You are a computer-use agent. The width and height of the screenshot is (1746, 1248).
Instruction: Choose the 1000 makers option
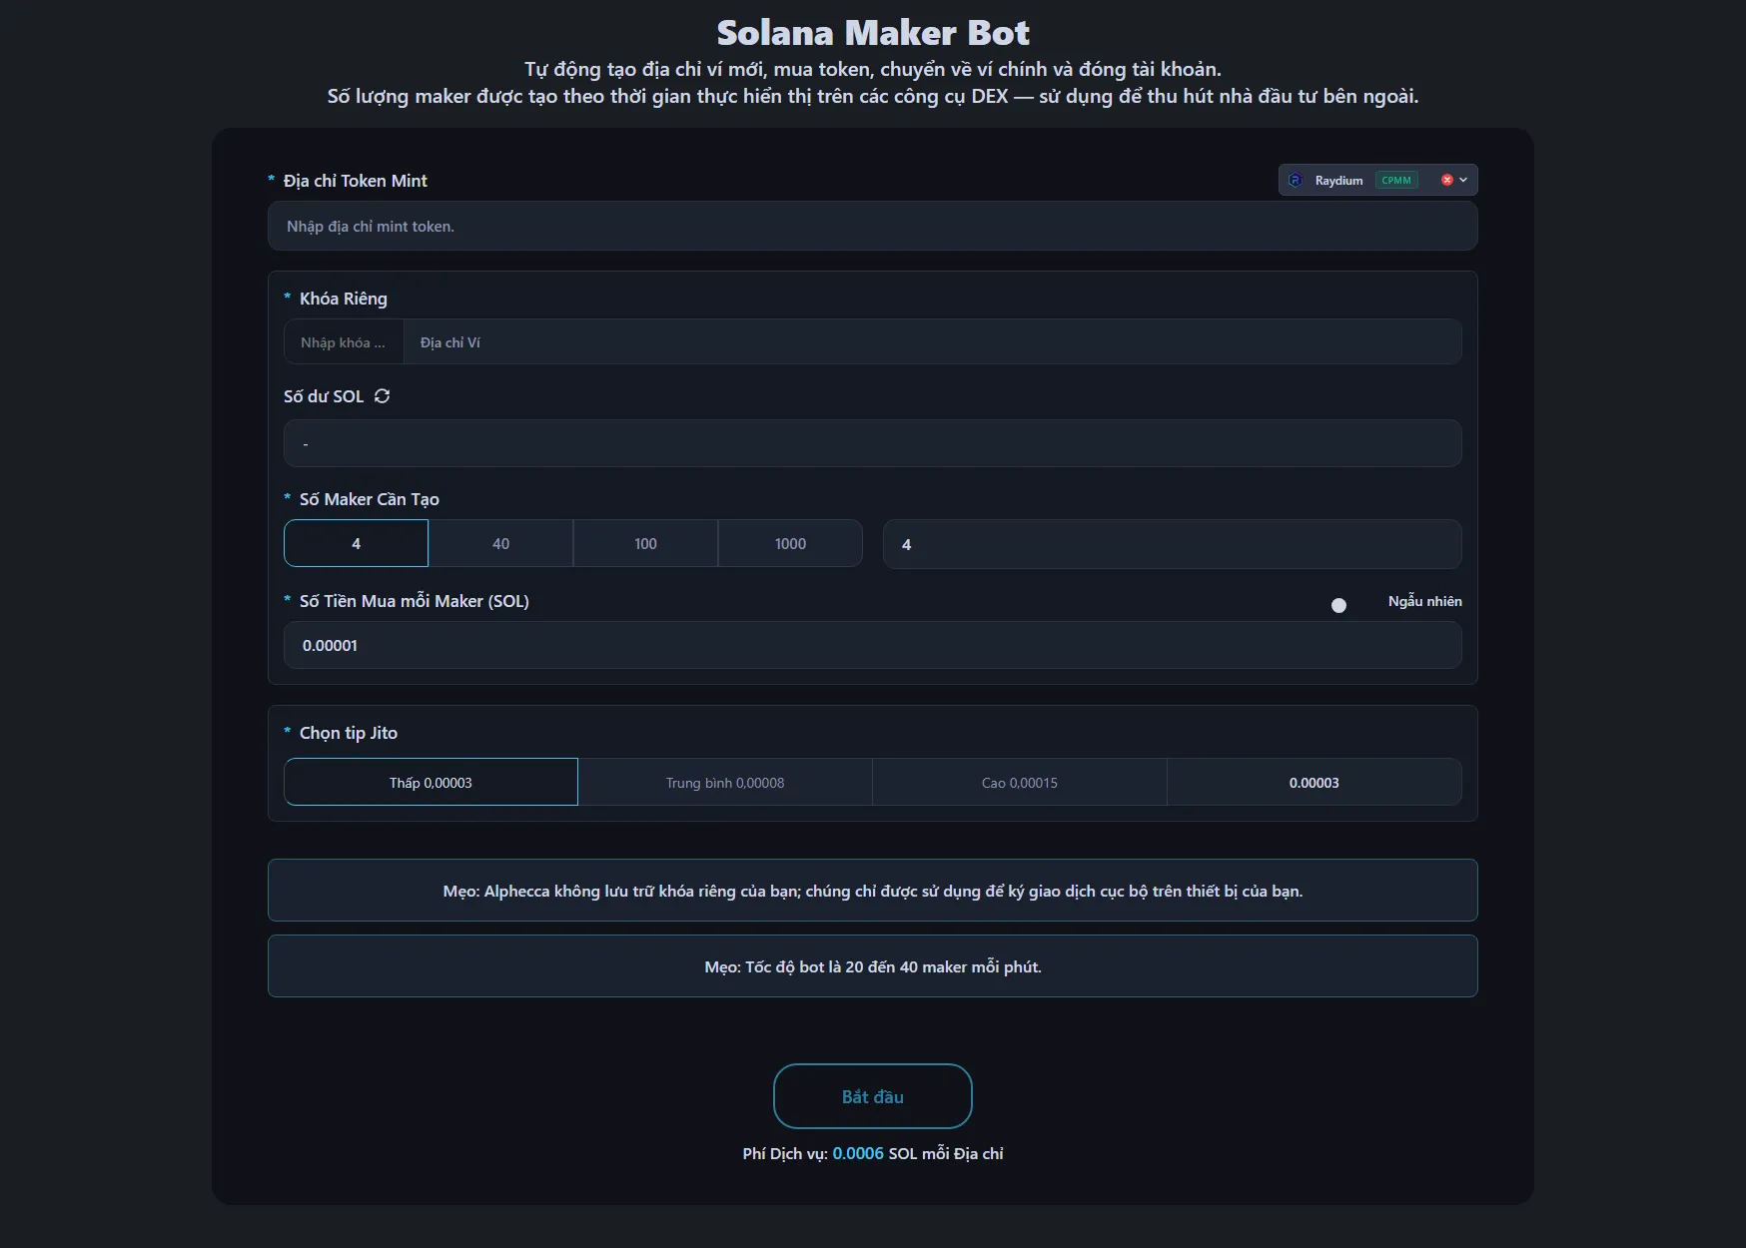click(790, 544)
